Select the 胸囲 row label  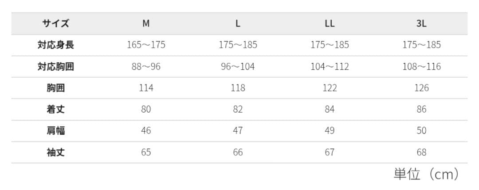[56, 88]
